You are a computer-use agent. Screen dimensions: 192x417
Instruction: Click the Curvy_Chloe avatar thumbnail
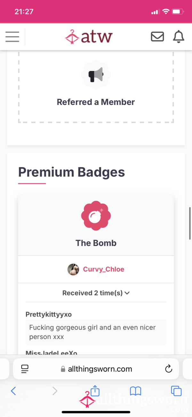pyautogui.click(x=73, y=269)
